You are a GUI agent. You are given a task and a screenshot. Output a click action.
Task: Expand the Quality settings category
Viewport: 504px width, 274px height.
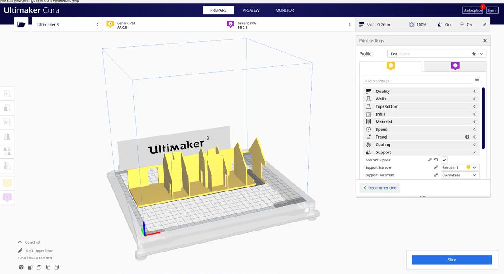pyautogui.click(x=421, y=91)
